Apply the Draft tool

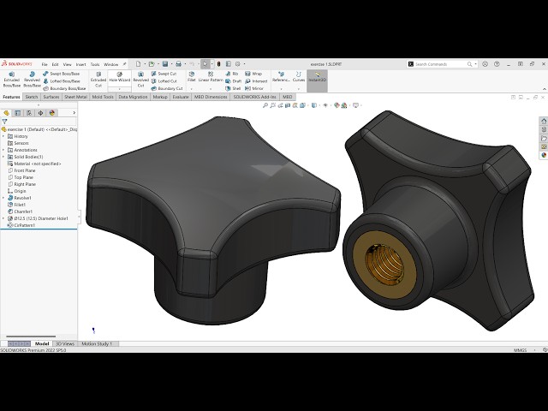(234, 81)
